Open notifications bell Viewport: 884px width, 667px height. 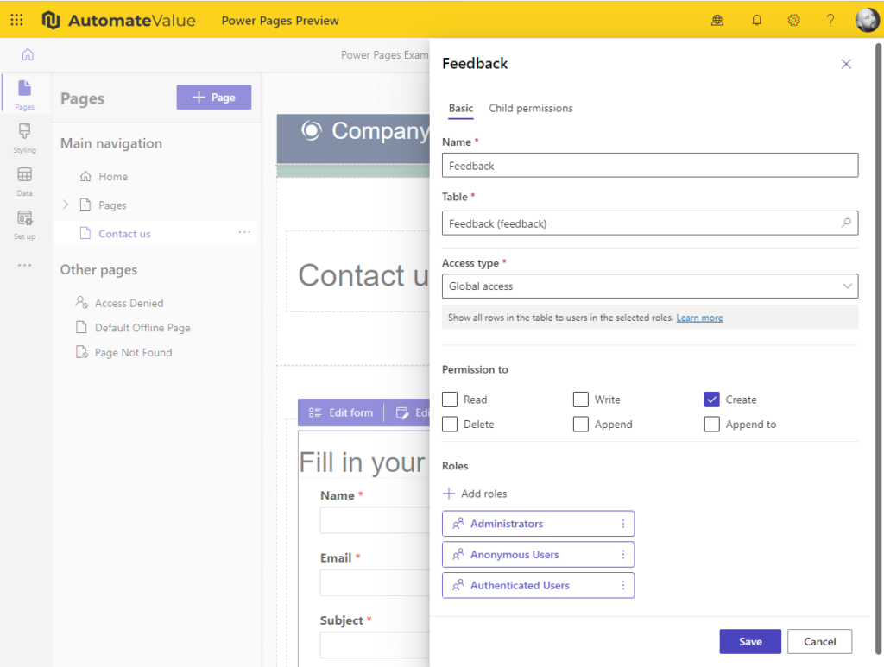756,19
